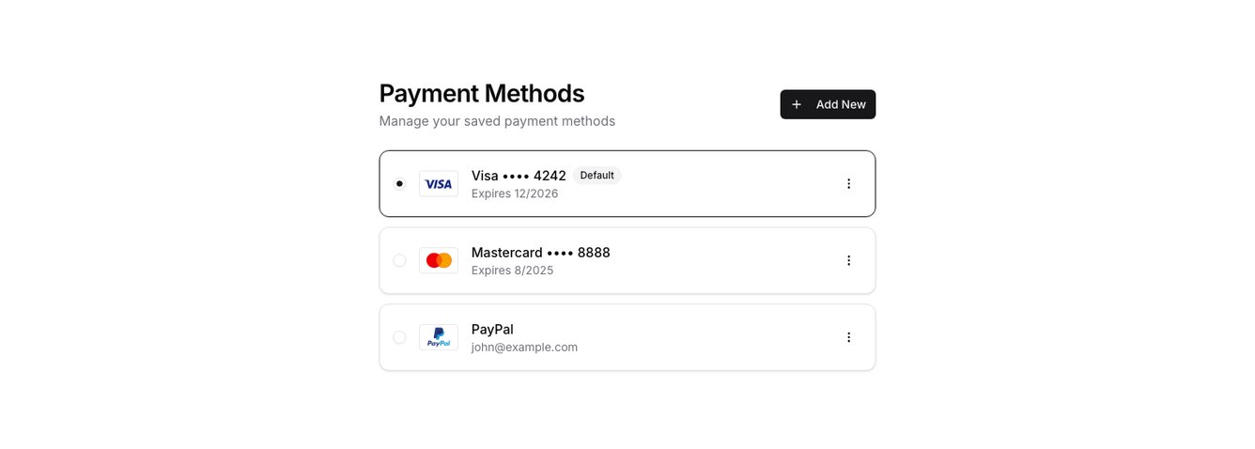Click the PayPal logo icon

pyautogui.click(x=439, y=337)
